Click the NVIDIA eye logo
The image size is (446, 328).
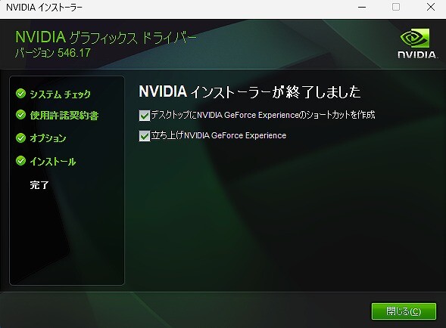click(x=415, y=38)
